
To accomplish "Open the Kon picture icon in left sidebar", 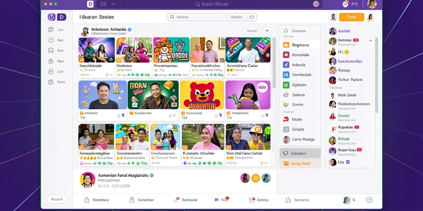I will tap(51, 50).
